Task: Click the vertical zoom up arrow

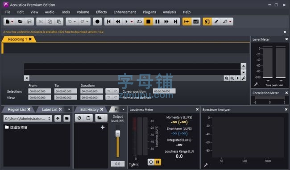Action: (244, 66)
